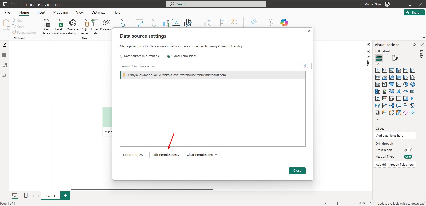The height and width of the screenshot is (206, 426).
Task: Open the Insert ribbon tab
Action: (x=41, y=12)
